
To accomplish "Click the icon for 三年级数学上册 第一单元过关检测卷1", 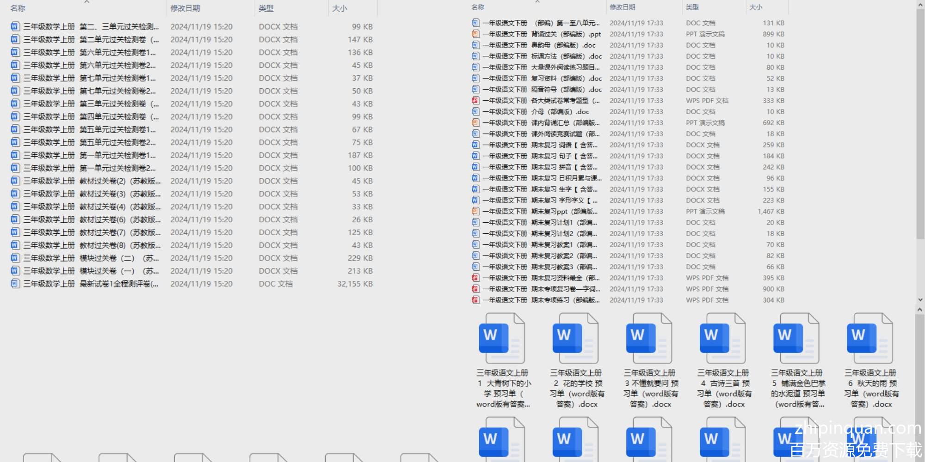I will [15, 155].
